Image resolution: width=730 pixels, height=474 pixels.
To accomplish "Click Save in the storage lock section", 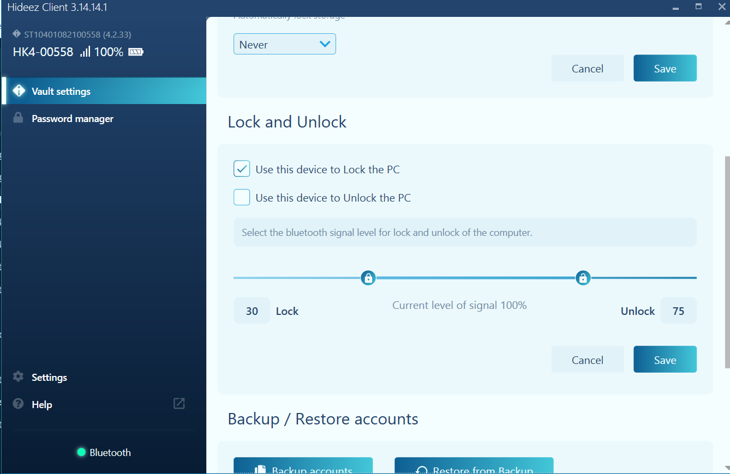I will pyautogui.click(x=665, y=69).
